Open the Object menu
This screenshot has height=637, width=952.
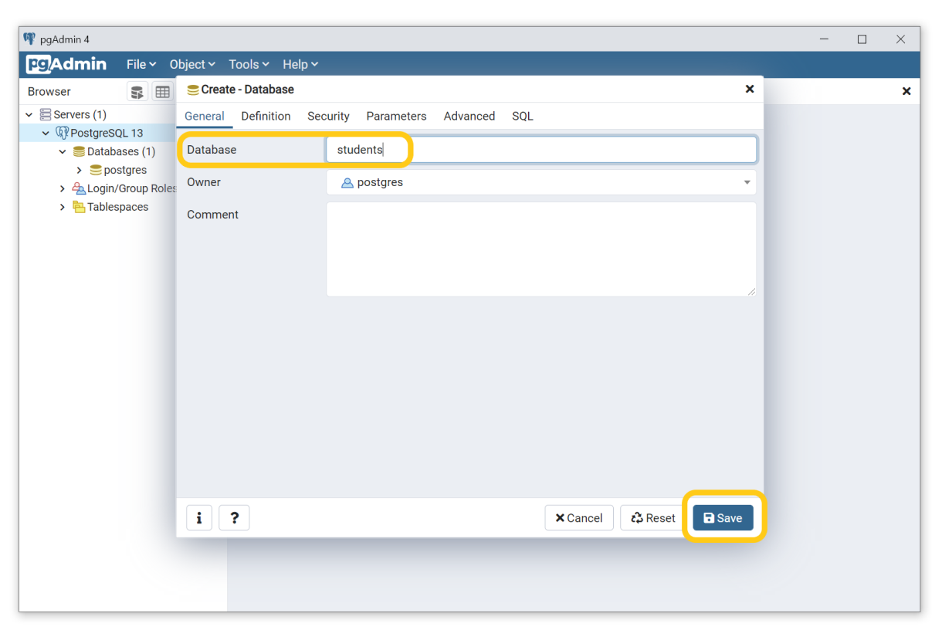pyautogui.click(x=192, y=64)
